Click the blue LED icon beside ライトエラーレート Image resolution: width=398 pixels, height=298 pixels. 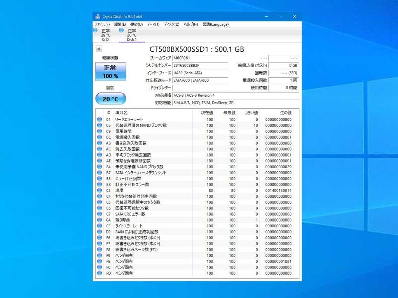100,226
